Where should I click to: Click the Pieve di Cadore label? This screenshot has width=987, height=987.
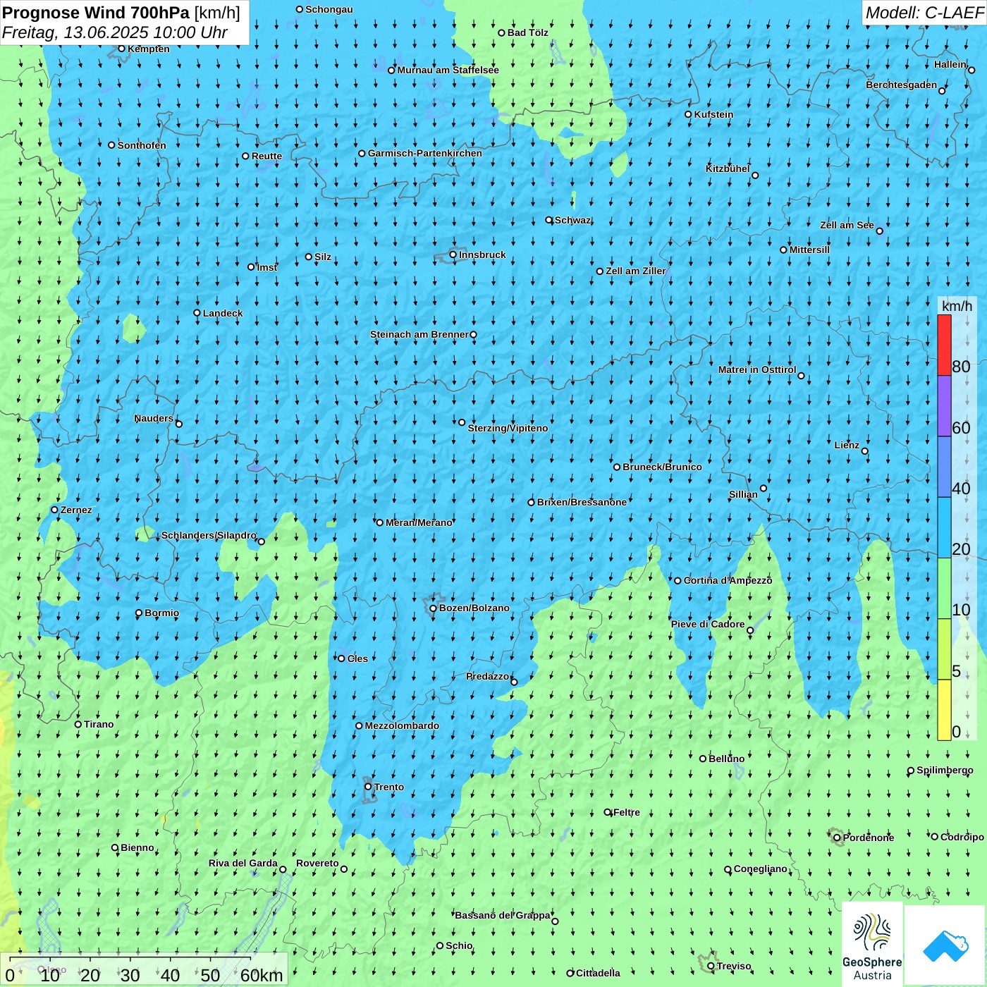pos(708,624)
